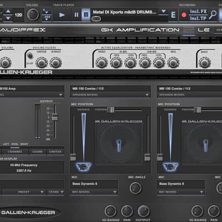Image resolution: width=222 pixels, height=222 pixels.
Task: Click the Bass knob
Action: click(173, 63)
